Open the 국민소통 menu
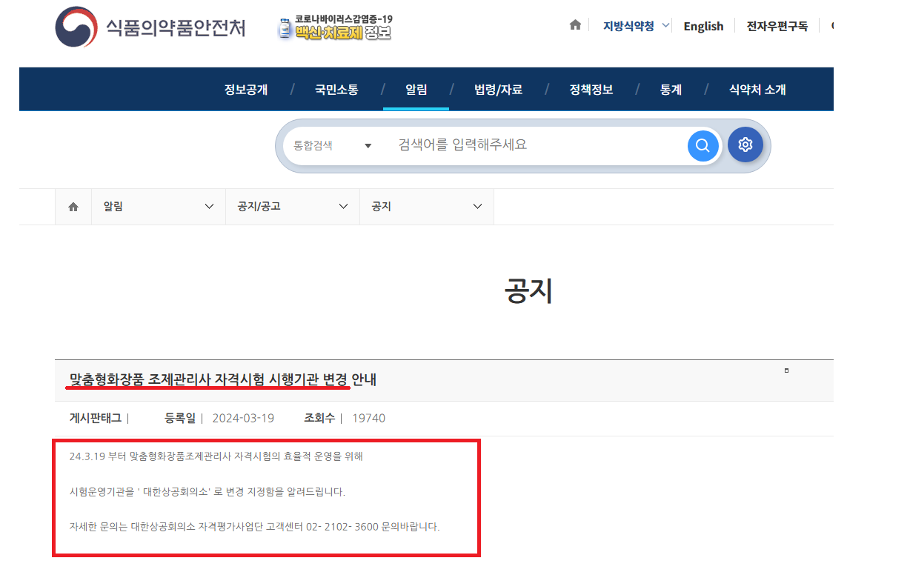This screenshot has width=910, height=575. [336, 90]
